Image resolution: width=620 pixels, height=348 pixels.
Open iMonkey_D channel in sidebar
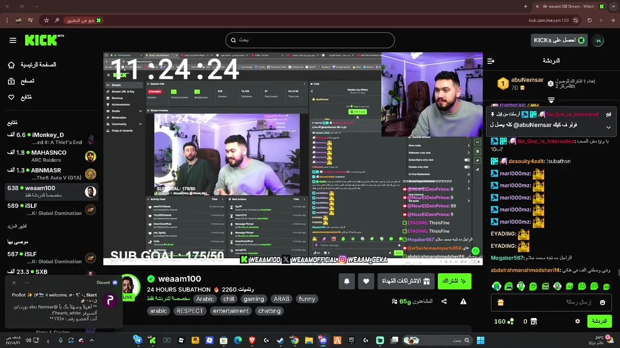(51, 139)
